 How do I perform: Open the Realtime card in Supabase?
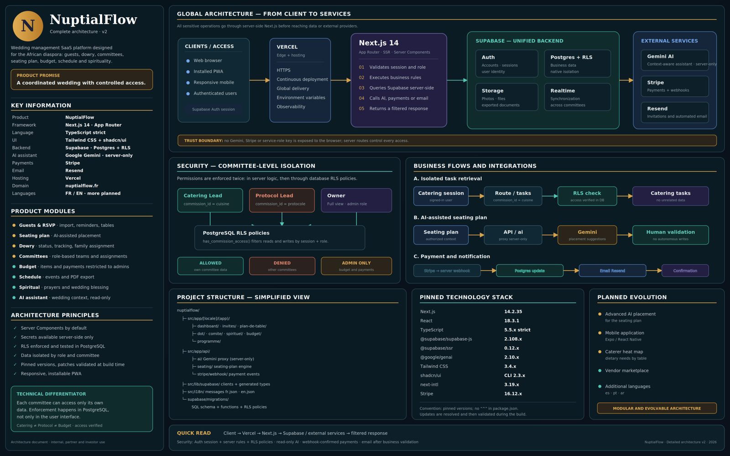tap(577, 97)
